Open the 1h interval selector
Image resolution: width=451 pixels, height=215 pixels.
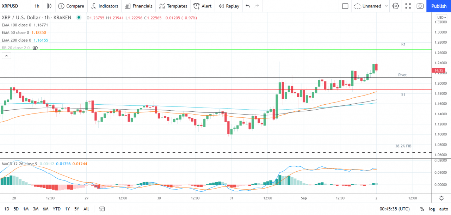point(37,6)
